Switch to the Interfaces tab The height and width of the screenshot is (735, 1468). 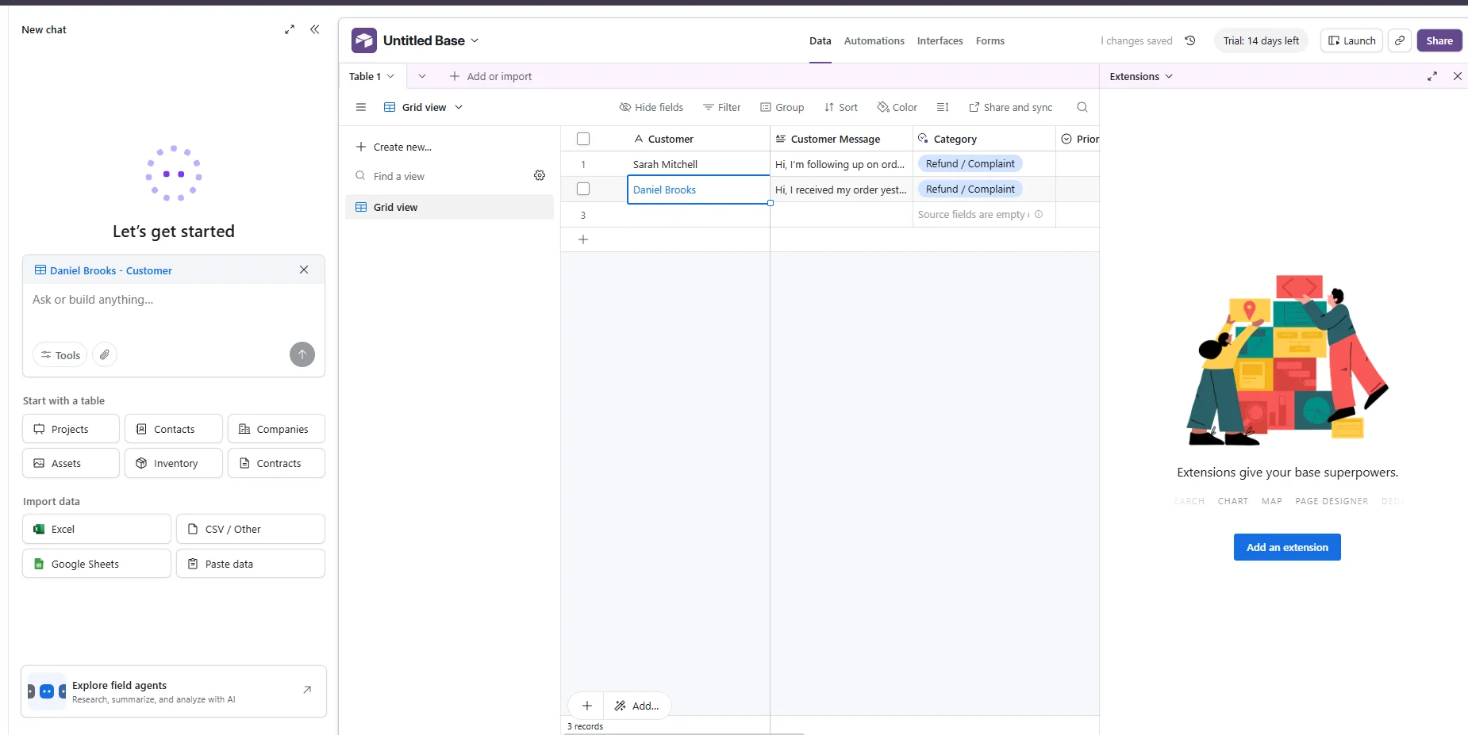click(x=940, y=40)
